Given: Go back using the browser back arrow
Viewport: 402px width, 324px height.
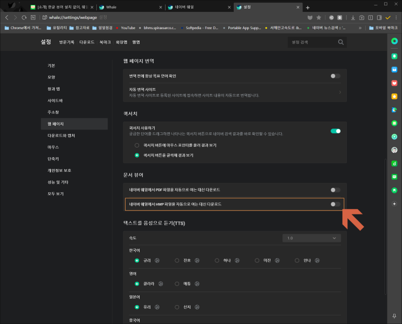Looking at the screenshot, I should [7, 17].
